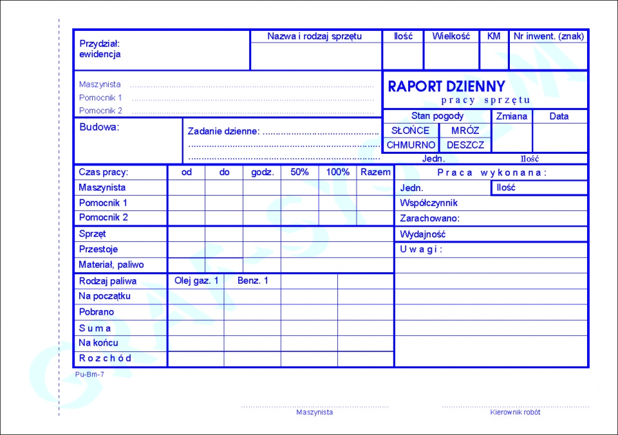The image size is (618, 435).
Task: Click the 'Razem' cell in Pomocnik 1 row
Action: 375,203
